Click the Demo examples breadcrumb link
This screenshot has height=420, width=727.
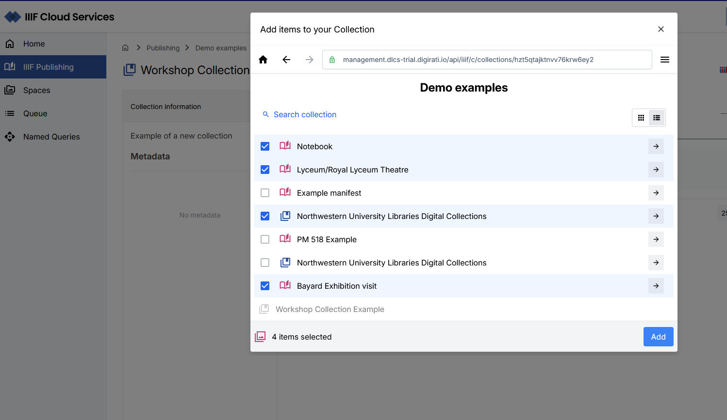coord(221,48)
